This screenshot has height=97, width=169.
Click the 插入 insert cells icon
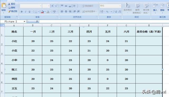[155, 5]
